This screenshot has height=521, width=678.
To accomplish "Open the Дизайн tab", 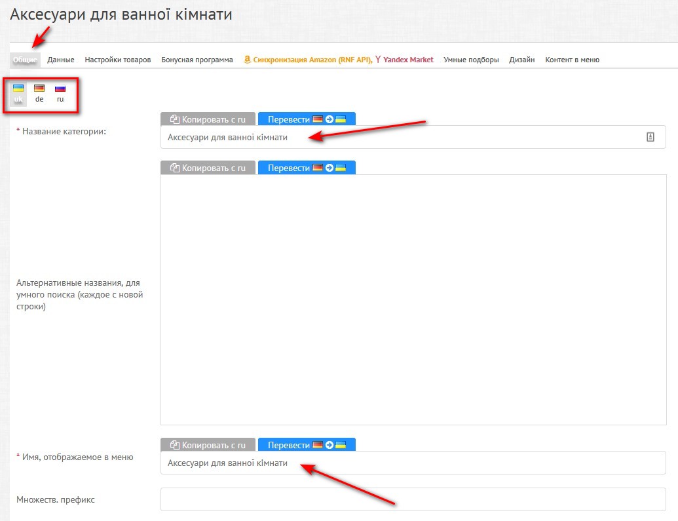I will tap(522, 60).
